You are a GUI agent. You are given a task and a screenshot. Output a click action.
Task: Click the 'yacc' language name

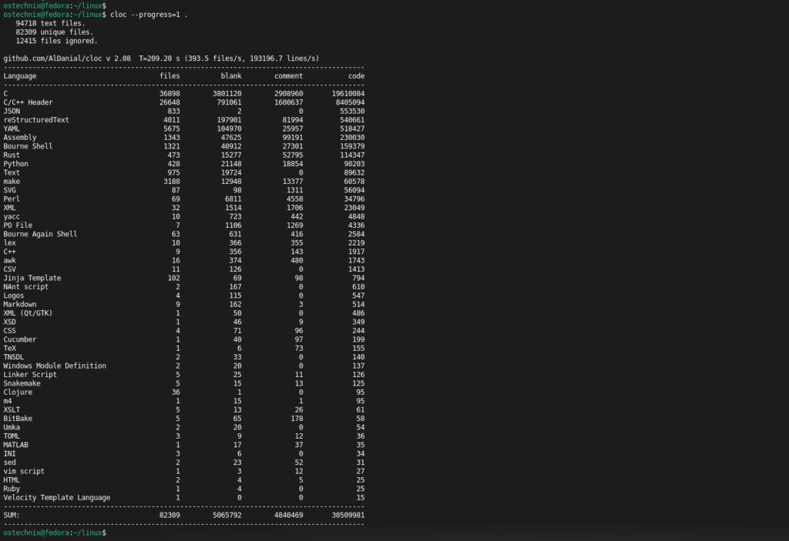coord(12,217)
